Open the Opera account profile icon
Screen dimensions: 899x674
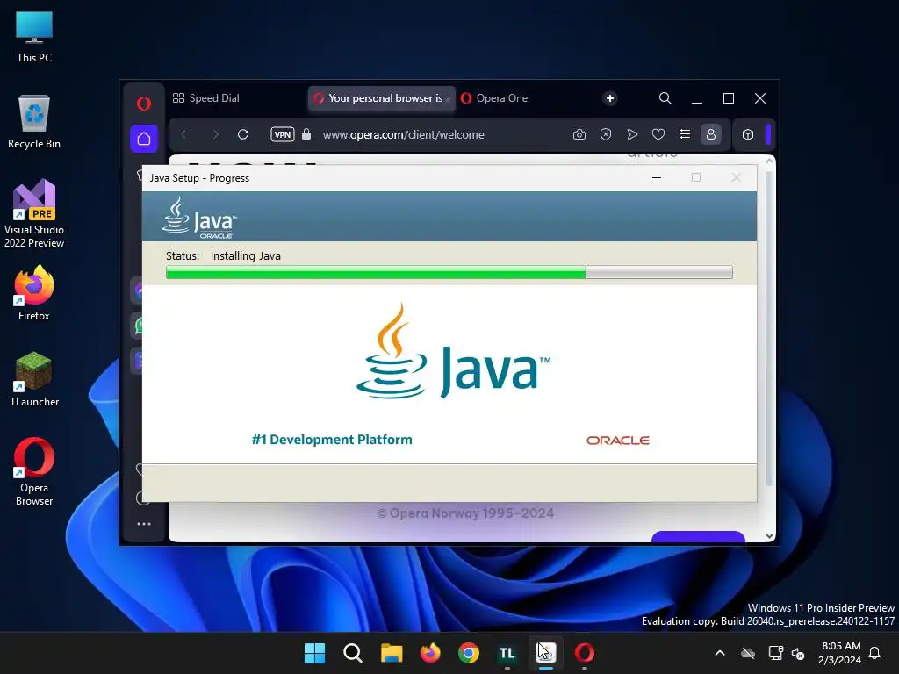click(x=711, y=134)
